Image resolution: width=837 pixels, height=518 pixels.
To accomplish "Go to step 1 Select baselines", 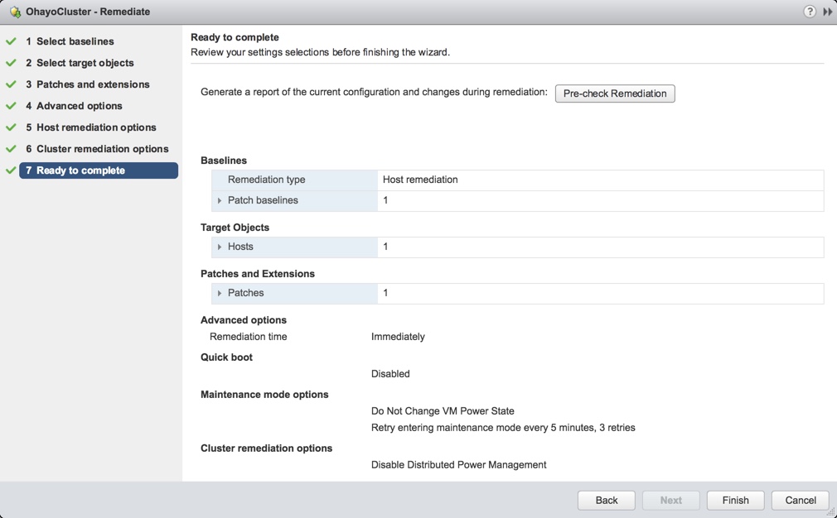I will coord(75,41).
